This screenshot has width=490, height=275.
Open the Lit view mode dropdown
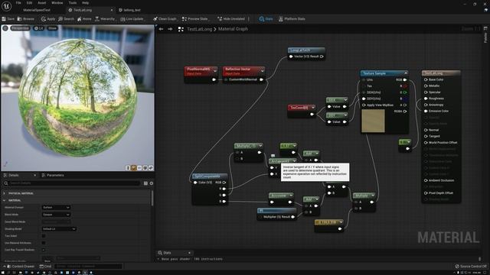(39, 28)
